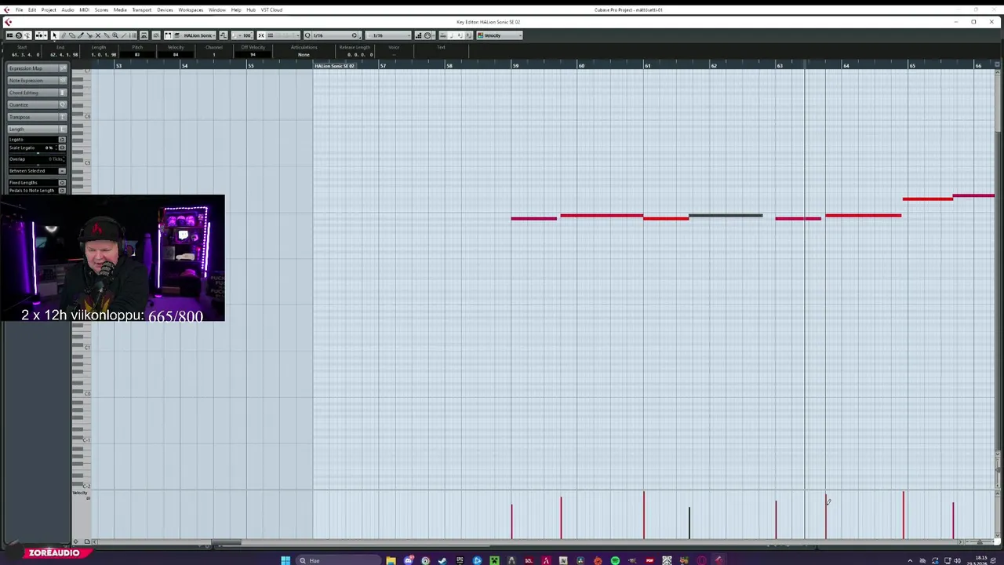
Task: Open the VST Cloud menu
Action: click(x=271, y=9)
